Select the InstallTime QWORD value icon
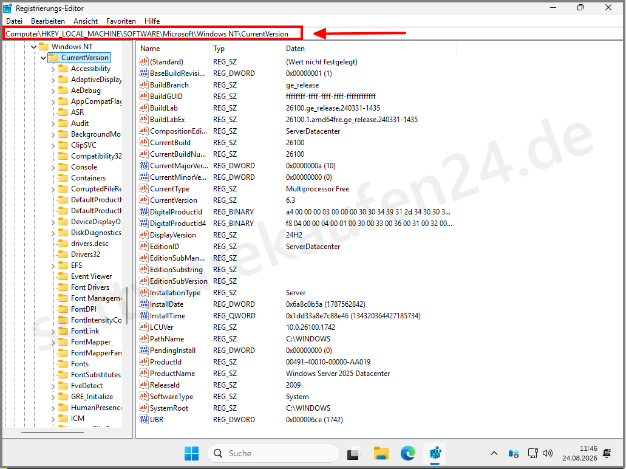 pyautogui.click(x=144, y=315)
